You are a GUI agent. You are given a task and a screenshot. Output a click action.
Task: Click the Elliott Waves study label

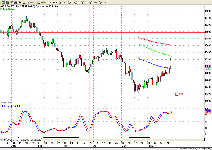click(x=8, y=9)
